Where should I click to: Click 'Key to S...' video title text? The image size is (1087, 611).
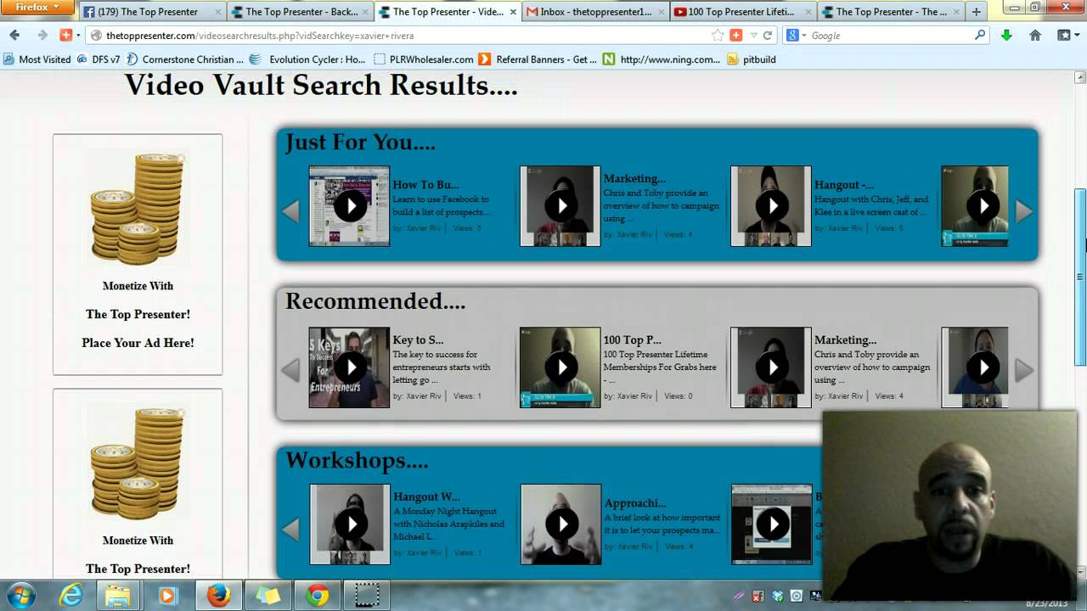(x=418, y=339)
